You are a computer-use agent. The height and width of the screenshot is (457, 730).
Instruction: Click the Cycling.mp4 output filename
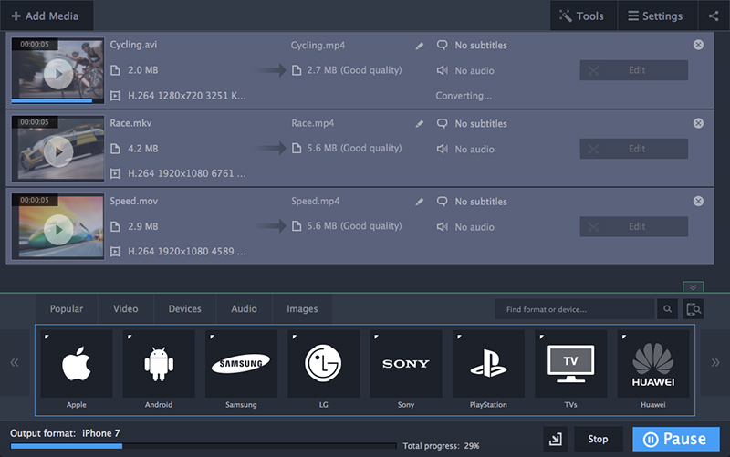coord(318,45)
